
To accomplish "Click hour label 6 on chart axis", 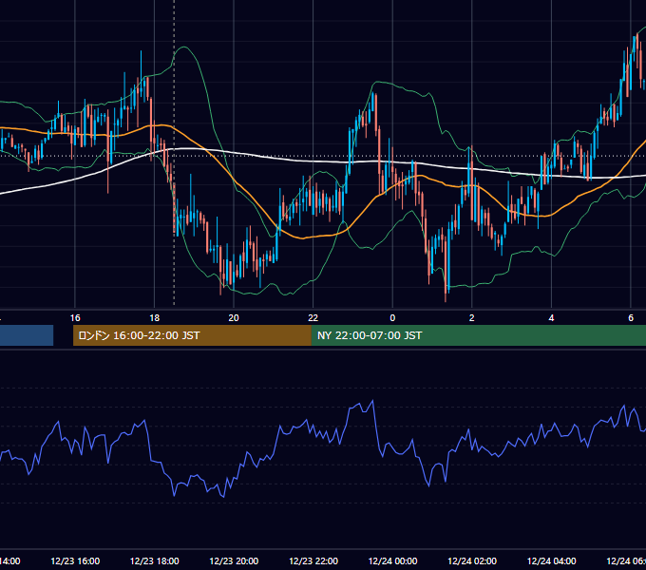I will point(631,318).
